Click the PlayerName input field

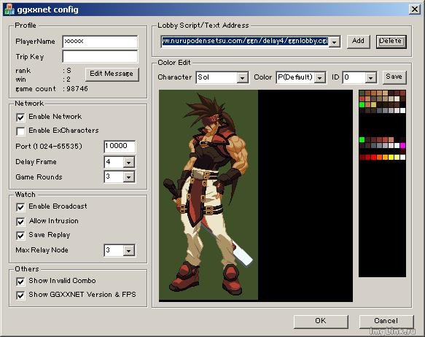click(100, 42)
